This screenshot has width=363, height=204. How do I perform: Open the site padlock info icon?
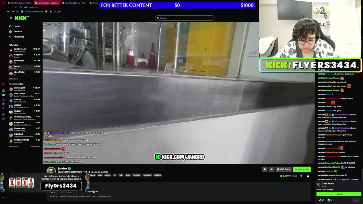click(21, 7)
